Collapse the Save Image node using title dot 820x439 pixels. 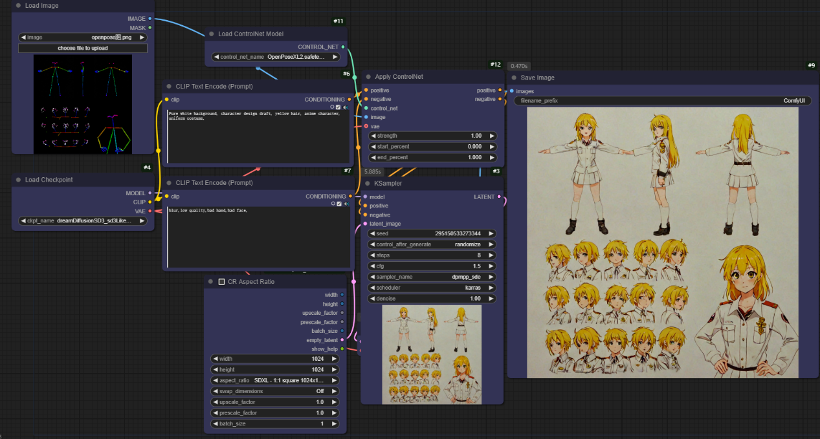pyautogui.click(x=514, y=78)
